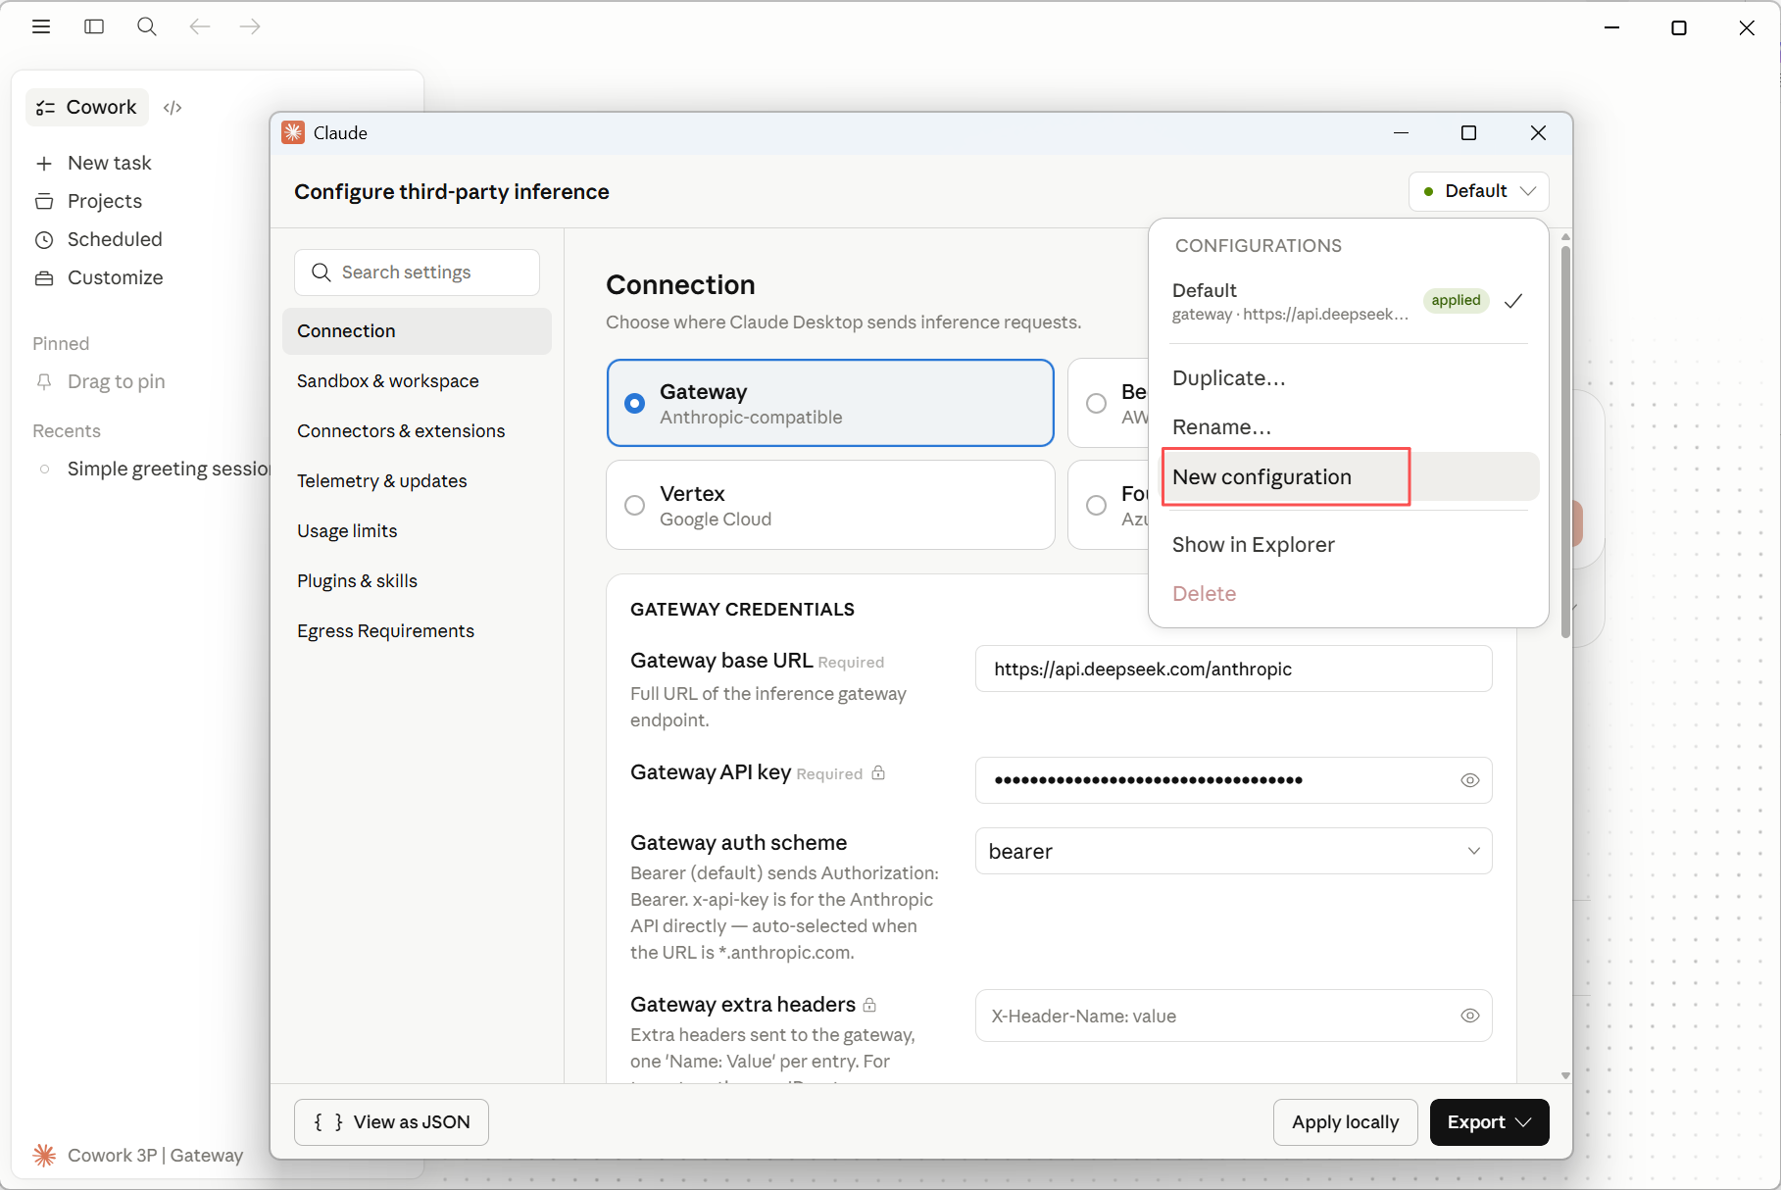The width and height of the screenshot is (1781, 1190).
Task: Click the forward navigation arrow
Action: 250,26
